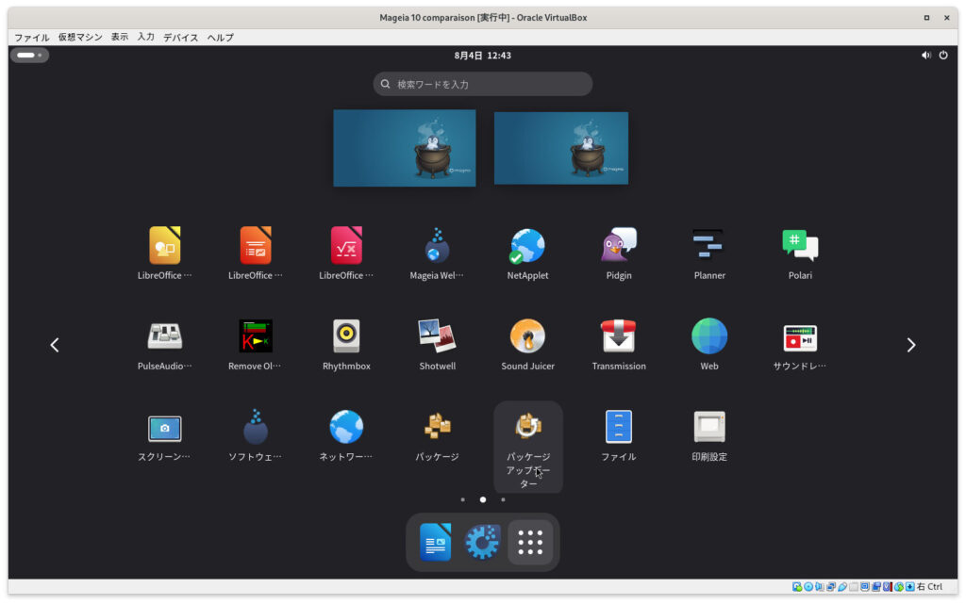Image resolution: width=966 pixels, height=604 pixels.
Task: Go to previous app grid page arrow
Action: point(55,345)
